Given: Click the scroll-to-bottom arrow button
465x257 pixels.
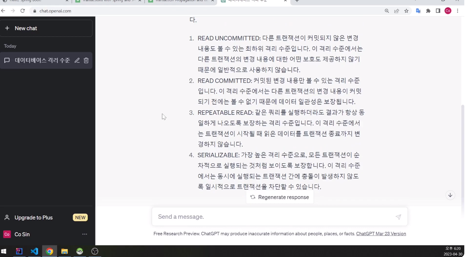Looking at the screenshot, I should coord(450,195).
